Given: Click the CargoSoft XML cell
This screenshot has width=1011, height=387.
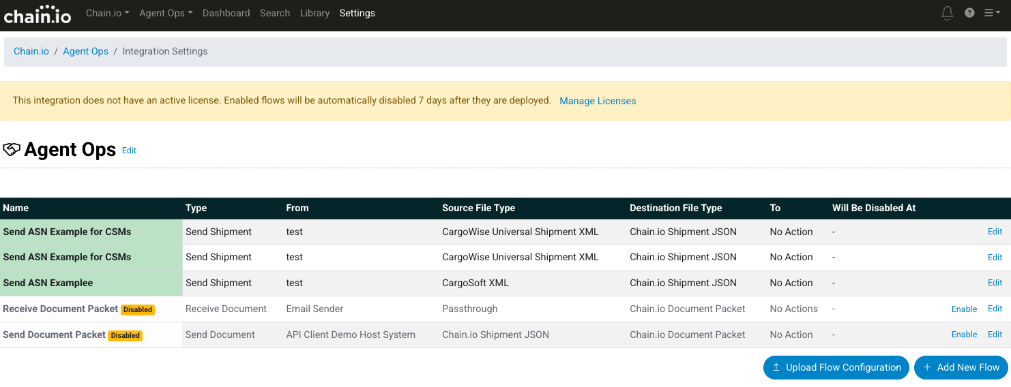Looking at the screenshot, I should click(x=475, y=283).
